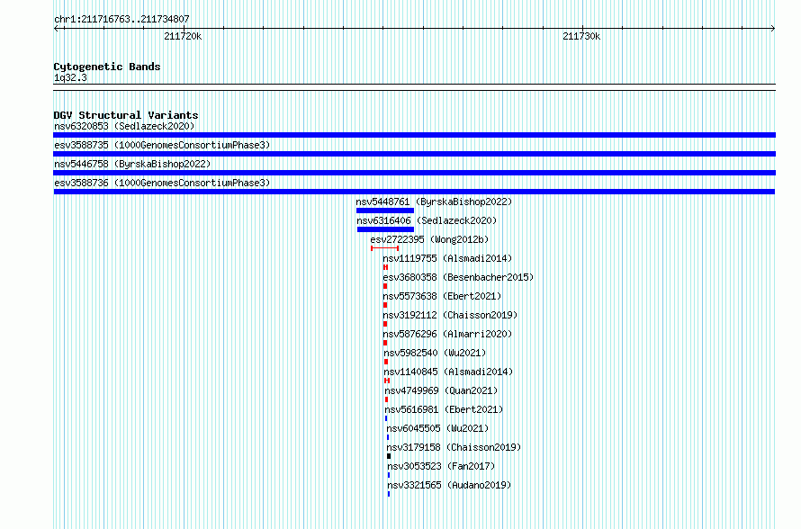The image size is (801, 529).
Task: Open variant label nsv4749969 (Quan2021)
Action: tap(441, 390)
